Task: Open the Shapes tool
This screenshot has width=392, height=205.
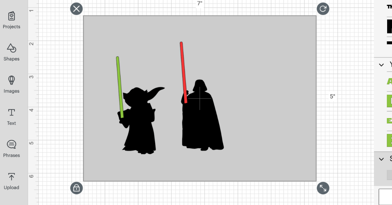Action: pos(11,52)
